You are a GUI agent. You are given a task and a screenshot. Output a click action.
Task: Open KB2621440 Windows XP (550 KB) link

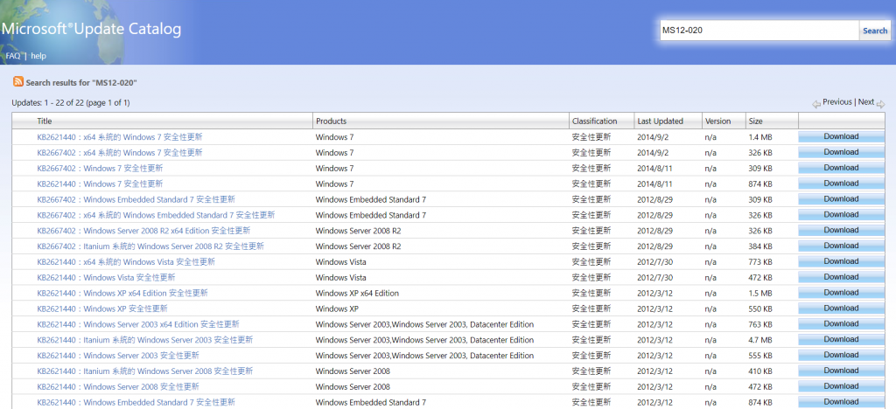click(102, 308)
